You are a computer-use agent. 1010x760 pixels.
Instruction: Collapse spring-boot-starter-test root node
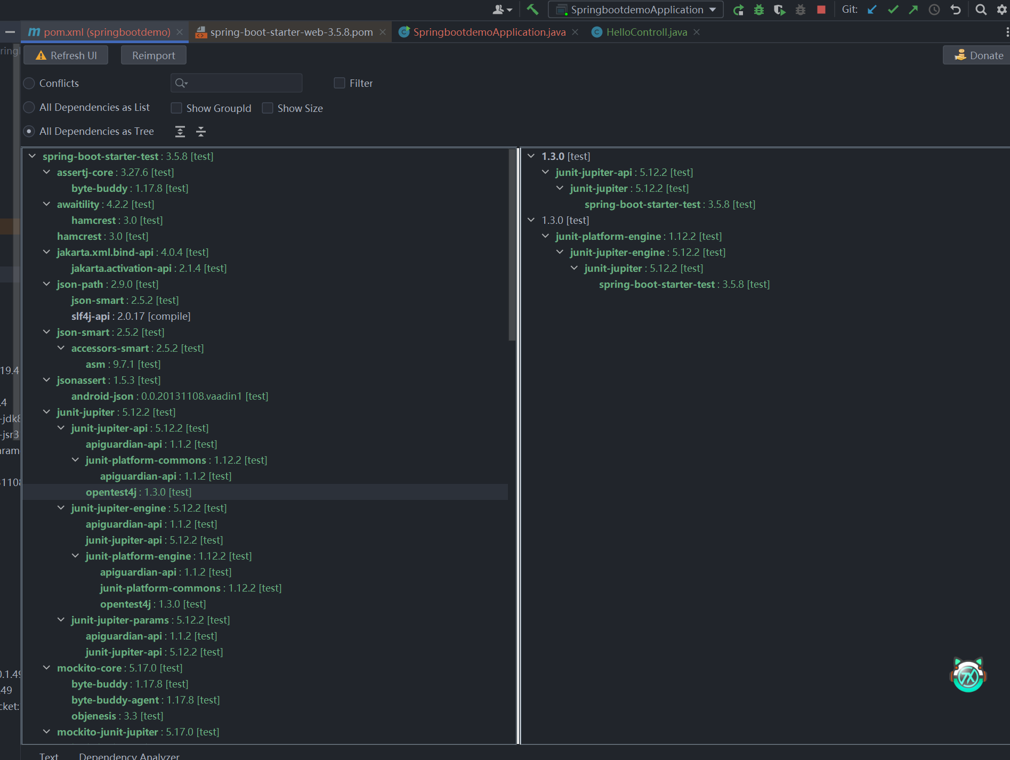(x=33, y=156)
